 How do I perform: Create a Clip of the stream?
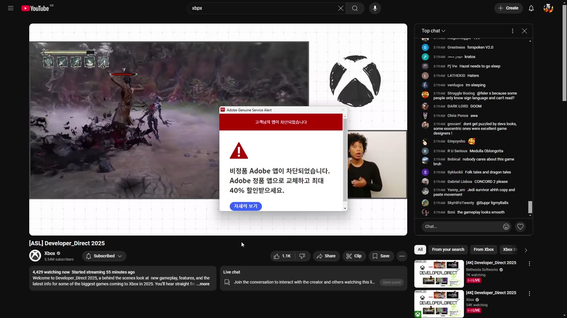point(354,256)
